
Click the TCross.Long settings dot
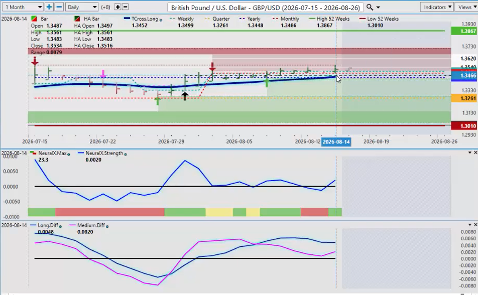click(161, 20)
